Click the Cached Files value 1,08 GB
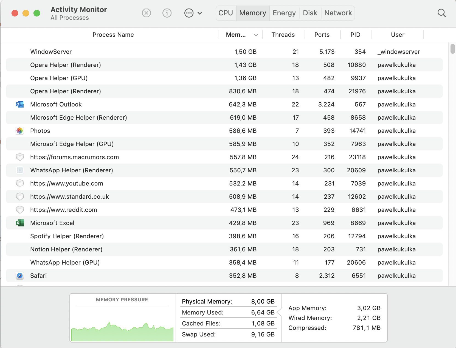 (x=263, y=323)
